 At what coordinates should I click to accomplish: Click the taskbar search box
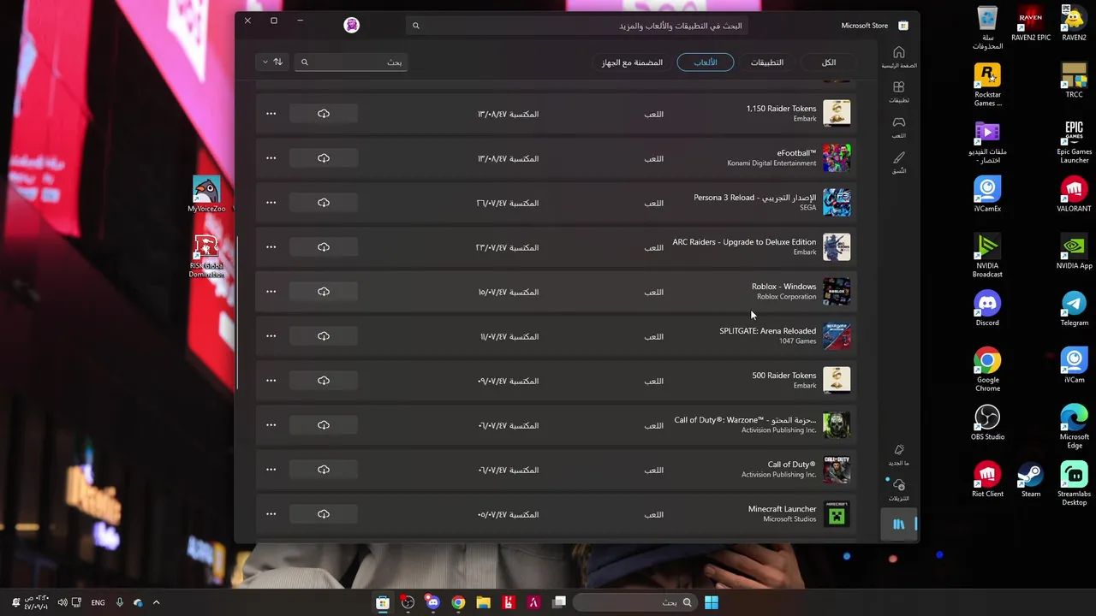coord(634,602)
